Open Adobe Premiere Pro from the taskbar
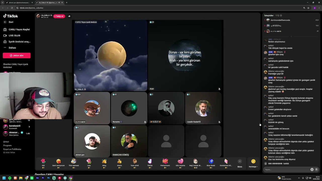The image size is (322, 181). pyautogui.click(x=43, y=178)
